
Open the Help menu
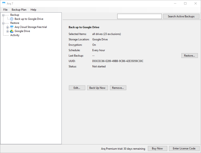point(33,10)
